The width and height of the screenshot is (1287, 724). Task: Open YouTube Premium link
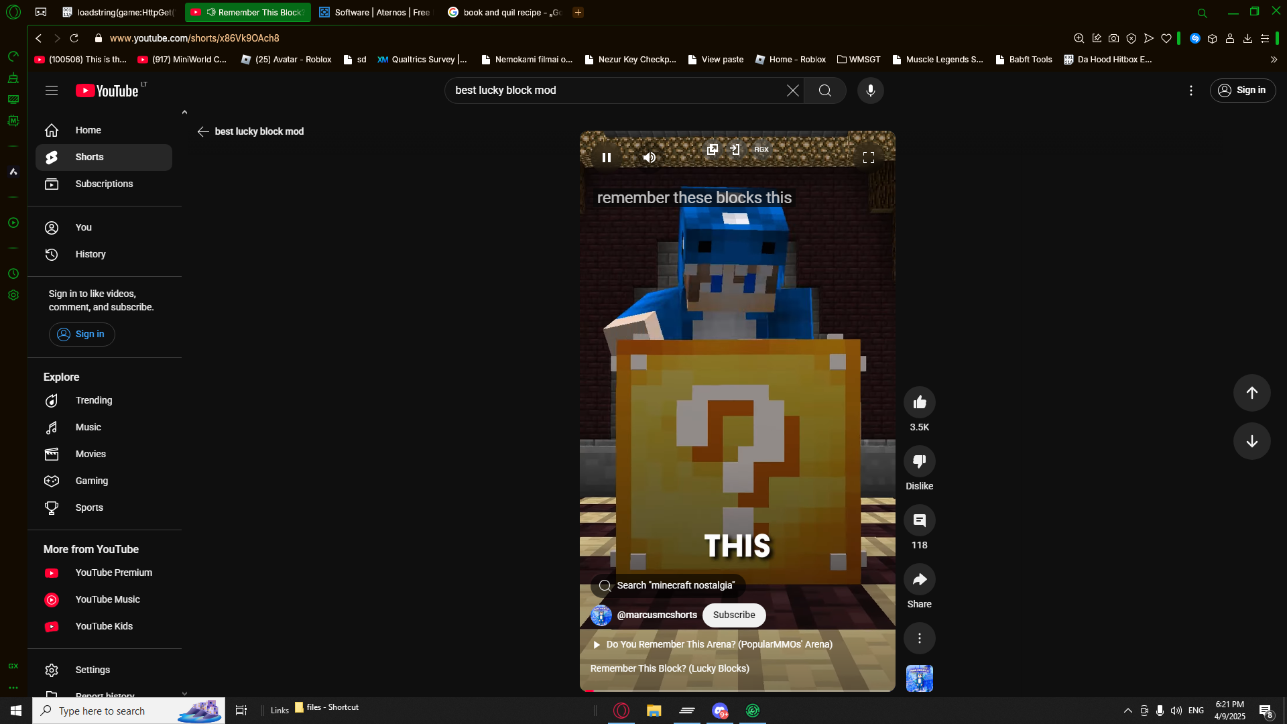[104, 572]
